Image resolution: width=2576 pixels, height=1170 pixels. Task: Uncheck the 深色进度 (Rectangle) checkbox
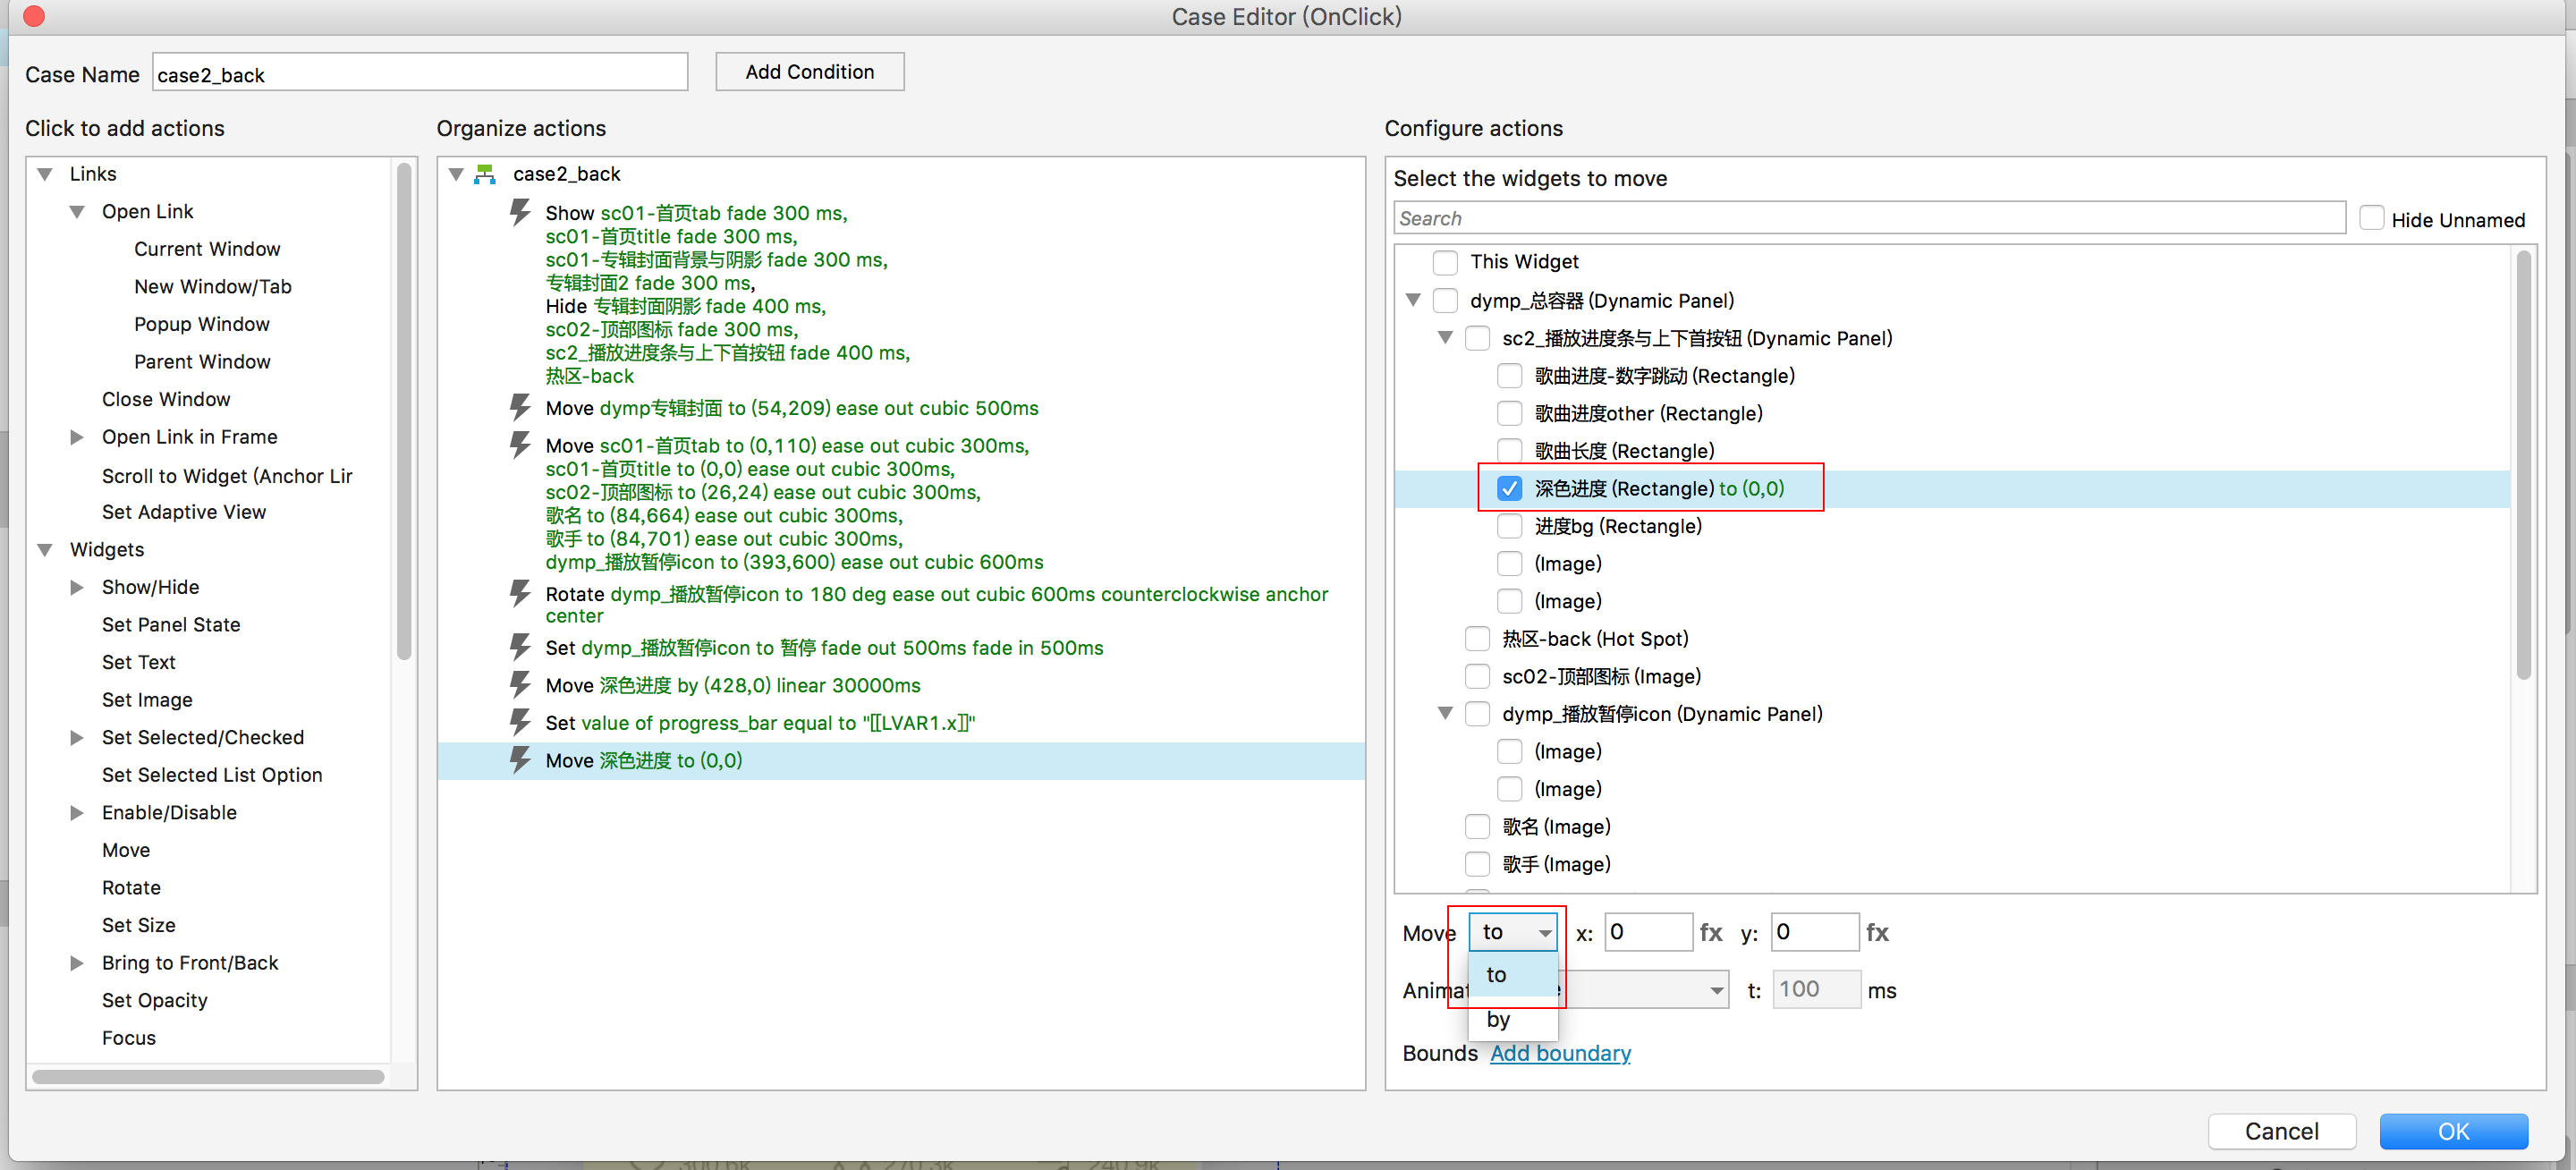pos(1508,488)
